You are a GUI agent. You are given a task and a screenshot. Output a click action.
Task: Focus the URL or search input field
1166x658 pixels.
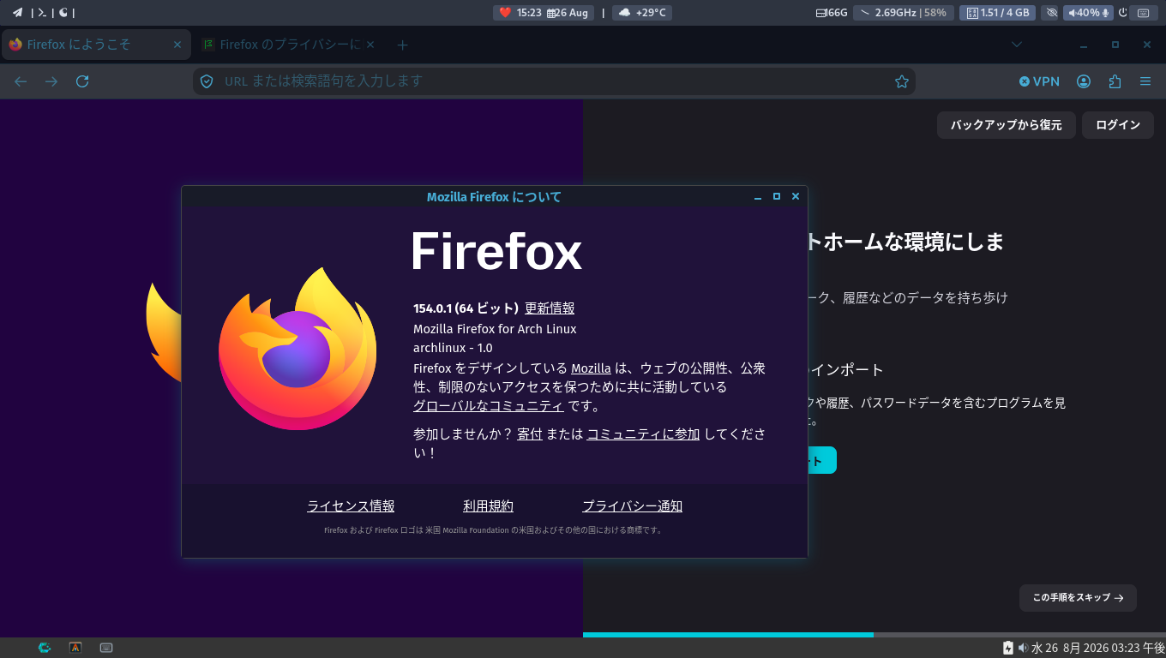(x=554, y=81)
